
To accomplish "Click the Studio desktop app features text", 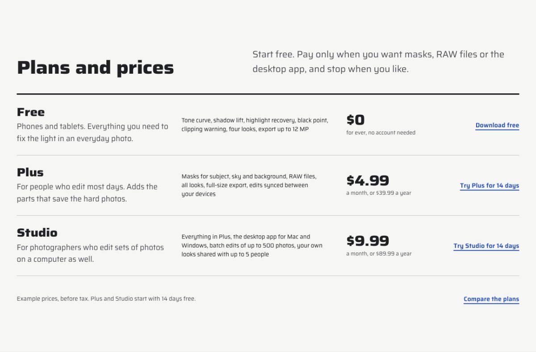I will tap(252, 245).
